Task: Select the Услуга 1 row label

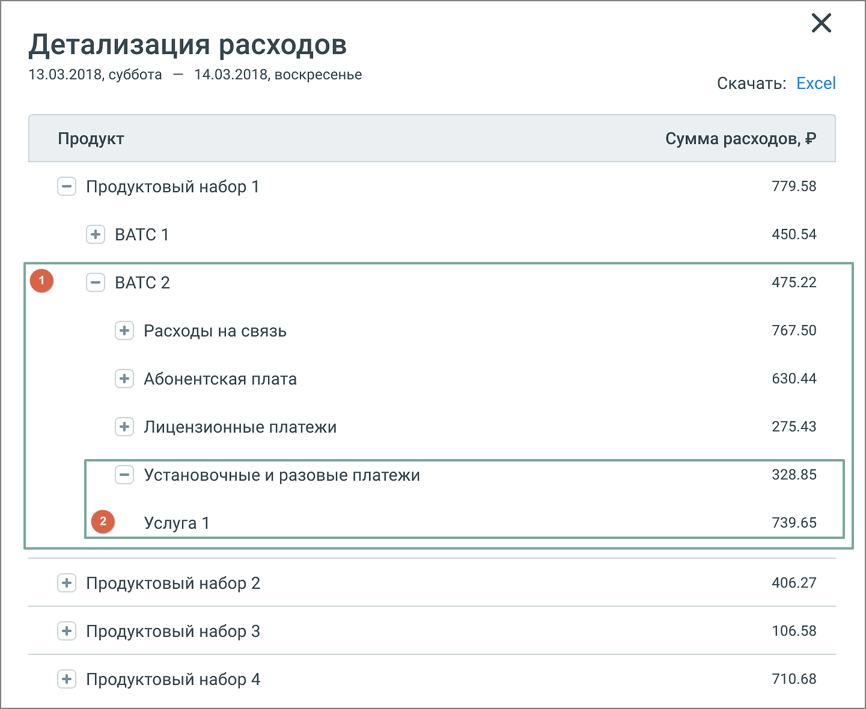Action: point(177,523)
